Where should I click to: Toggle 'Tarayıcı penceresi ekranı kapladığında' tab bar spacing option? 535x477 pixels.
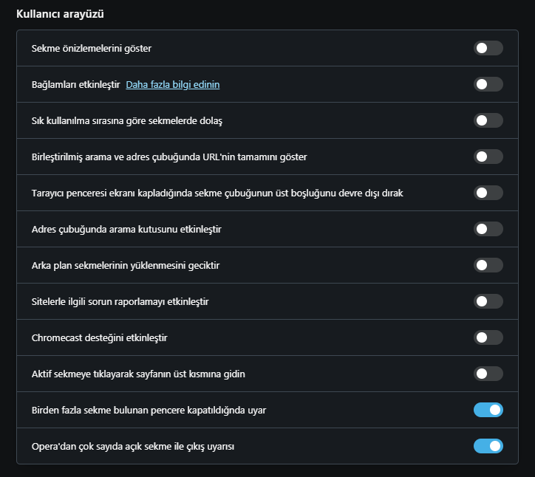(488, 193)
